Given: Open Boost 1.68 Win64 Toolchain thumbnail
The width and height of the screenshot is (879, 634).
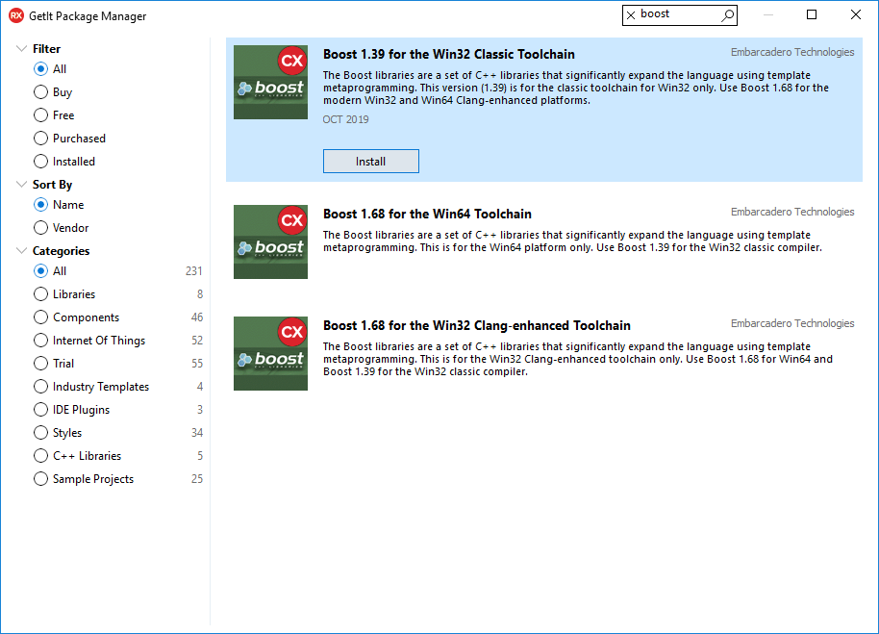Looking at the screenshot, I should click(270, 241).
